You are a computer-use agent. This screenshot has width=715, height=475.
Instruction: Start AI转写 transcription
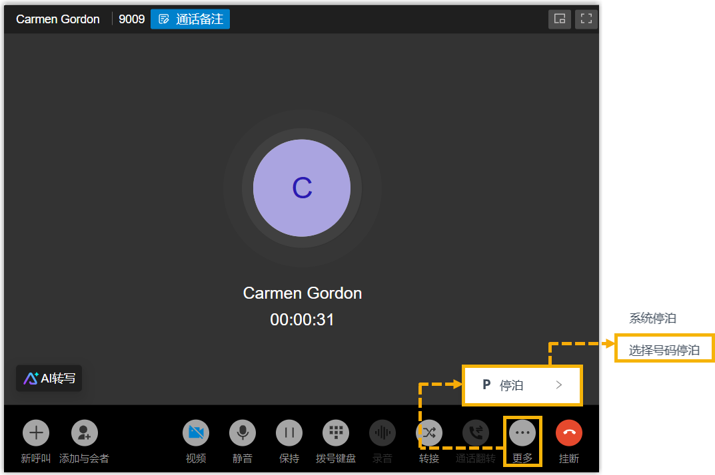point(49,379)
